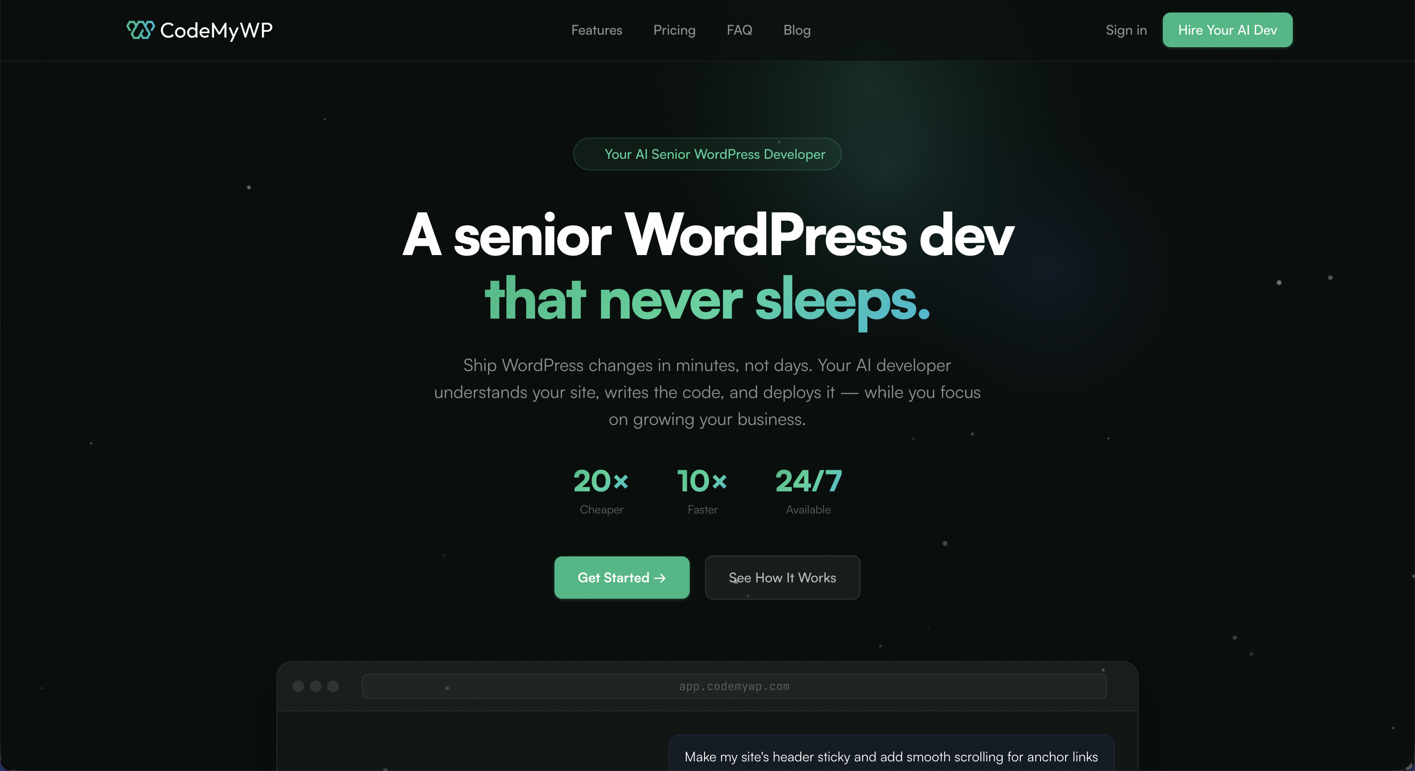Screen dimensions: 1415x771
Task: Click the CodeMyWP brand name text
Action: click(x=217, y=30)
